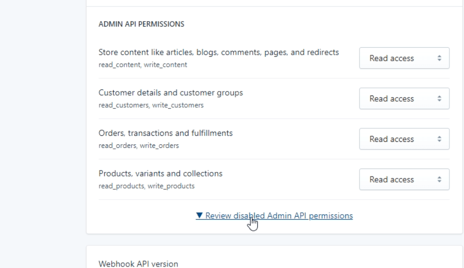Open Review disabled Admin API permissions link
The width and height of the screenshot is (464, 268).
(274, 216)
